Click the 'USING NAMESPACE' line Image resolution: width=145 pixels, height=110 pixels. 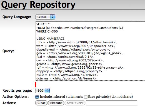(50, 39)
